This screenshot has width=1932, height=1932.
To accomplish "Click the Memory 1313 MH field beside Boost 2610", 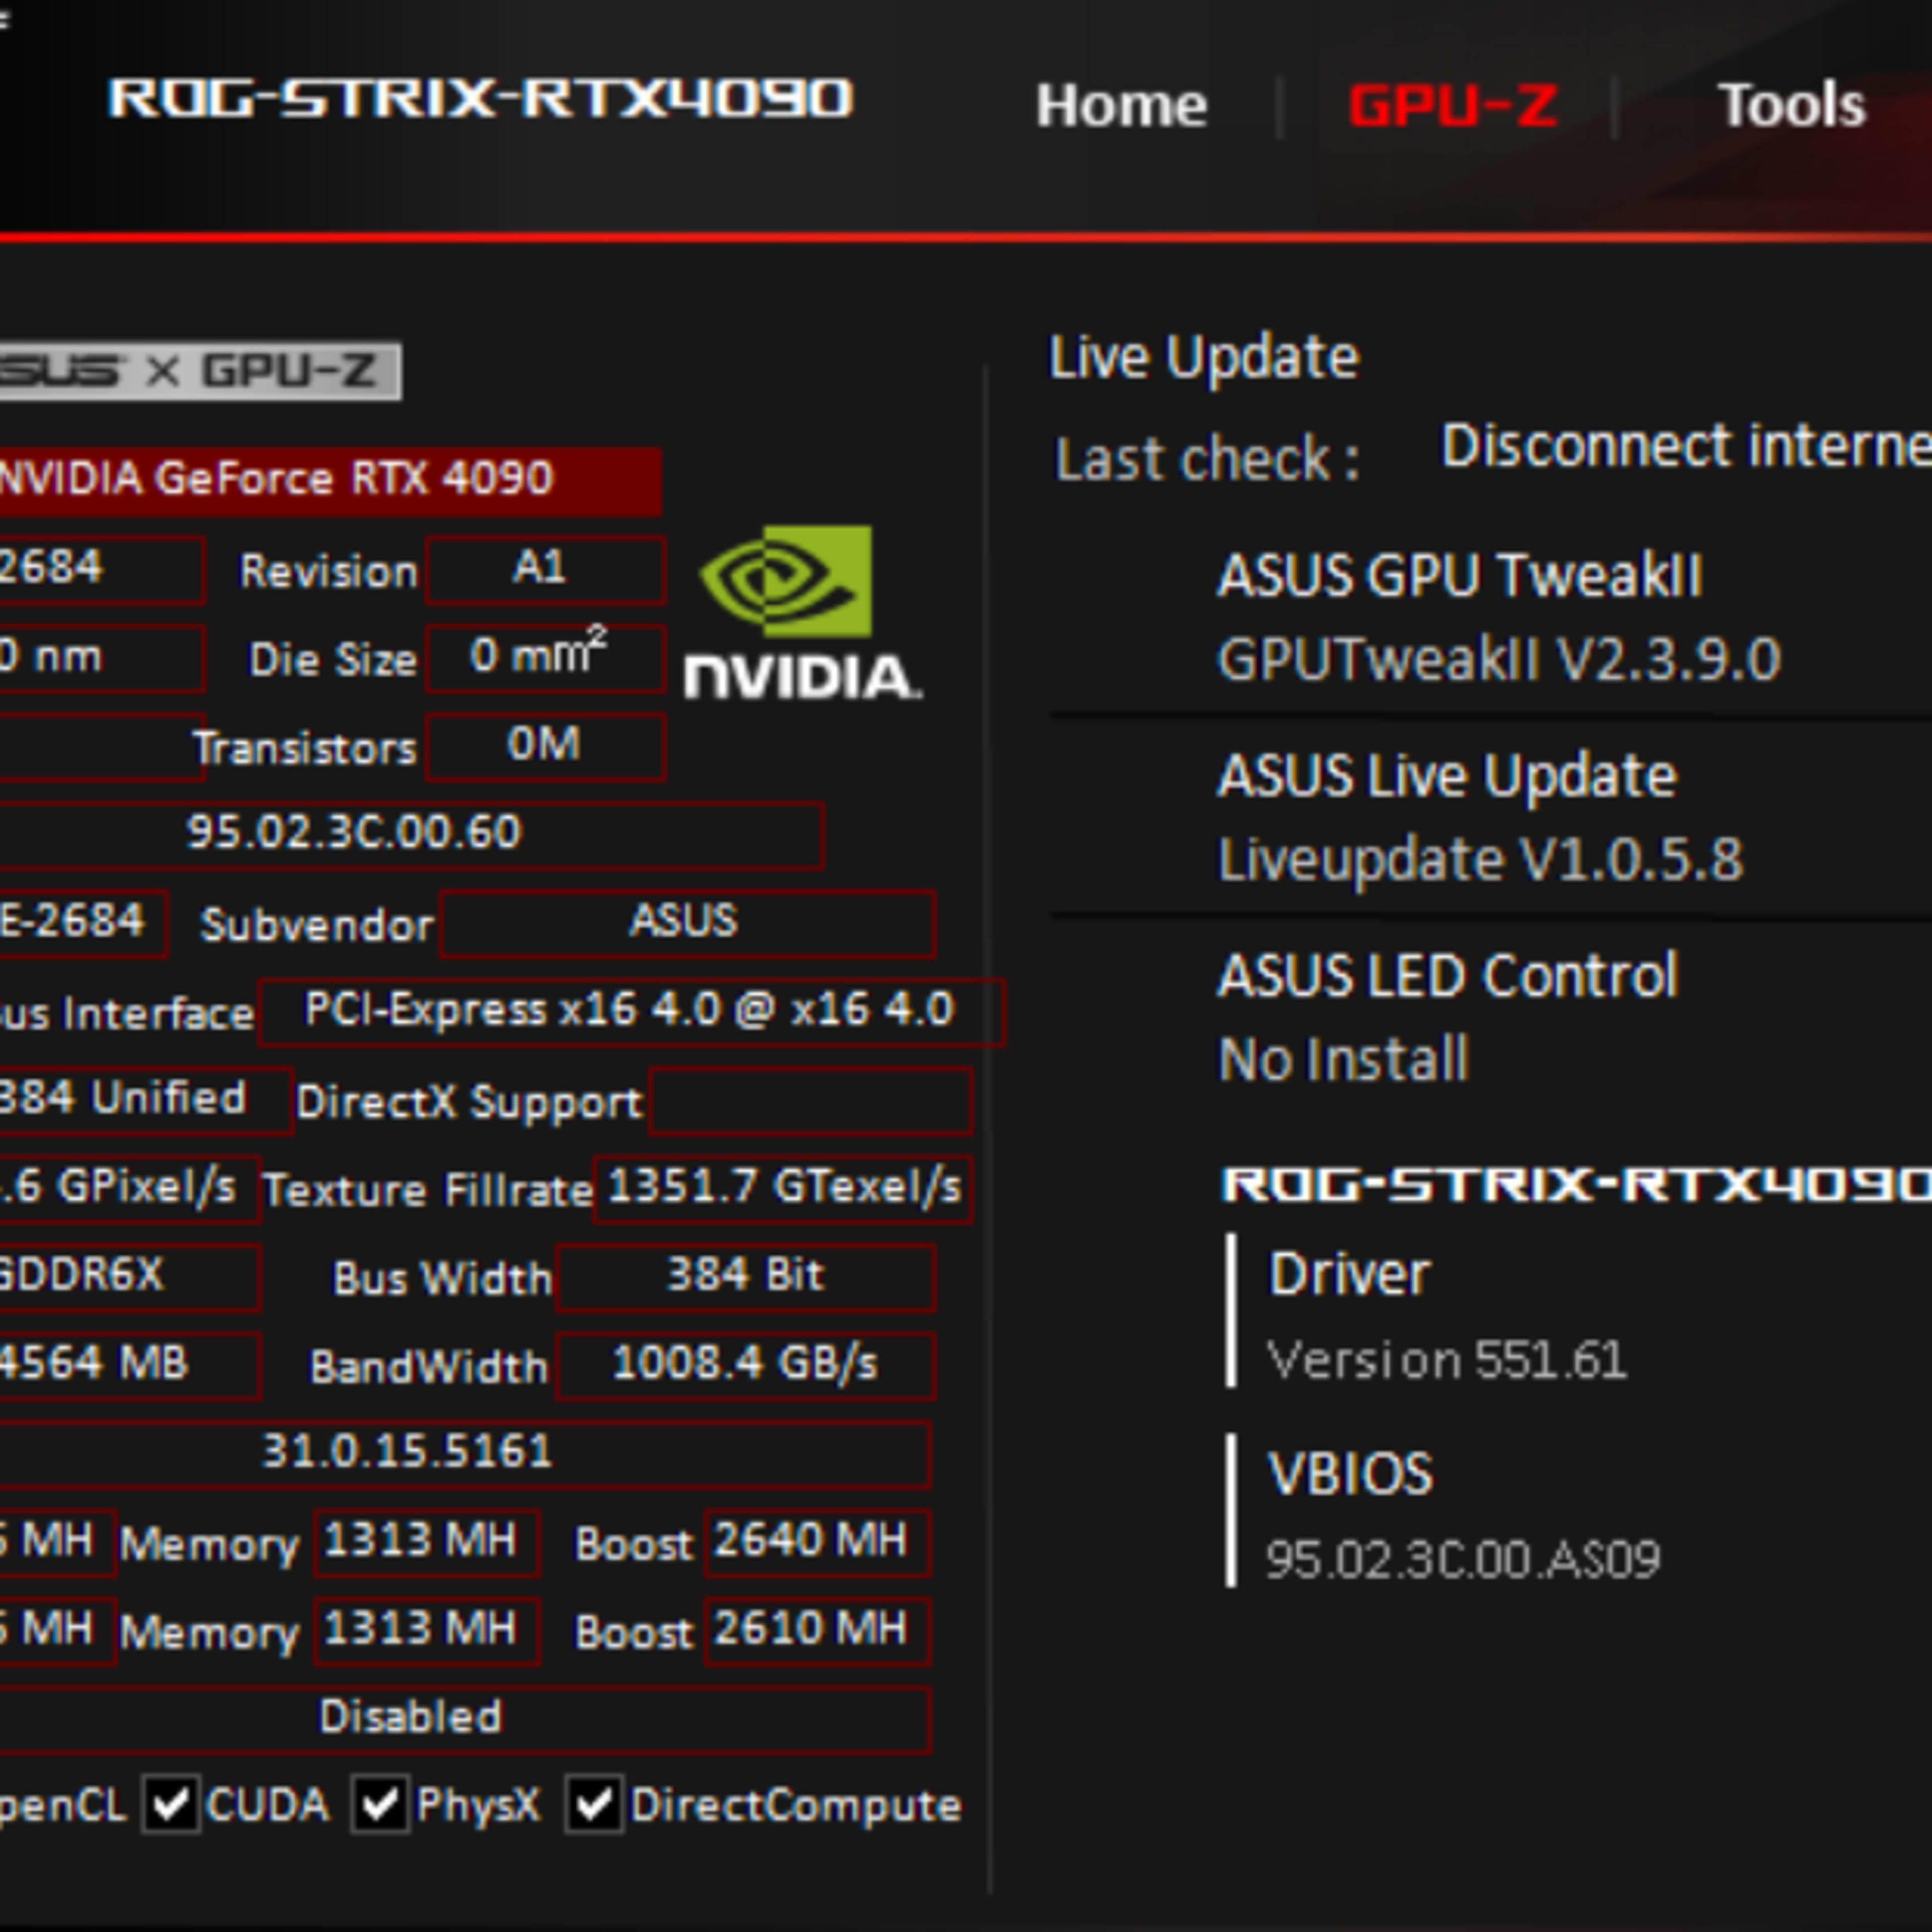I will tap(427, 1631).
